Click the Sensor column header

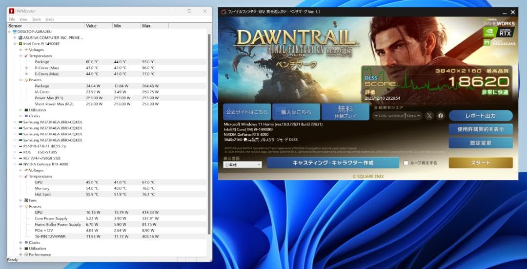[46, 26]
